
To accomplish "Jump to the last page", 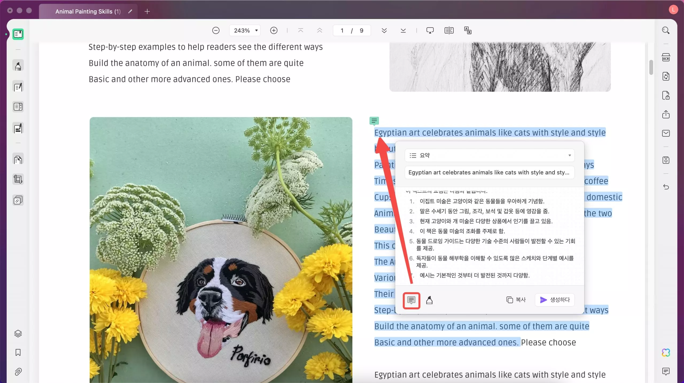I will pos(403,30).
